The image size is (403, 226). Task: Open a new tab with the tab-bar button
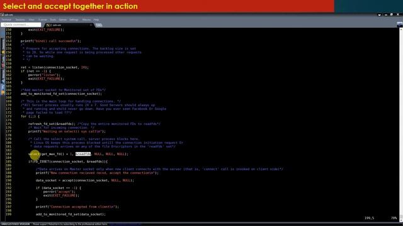coord(99,25)
